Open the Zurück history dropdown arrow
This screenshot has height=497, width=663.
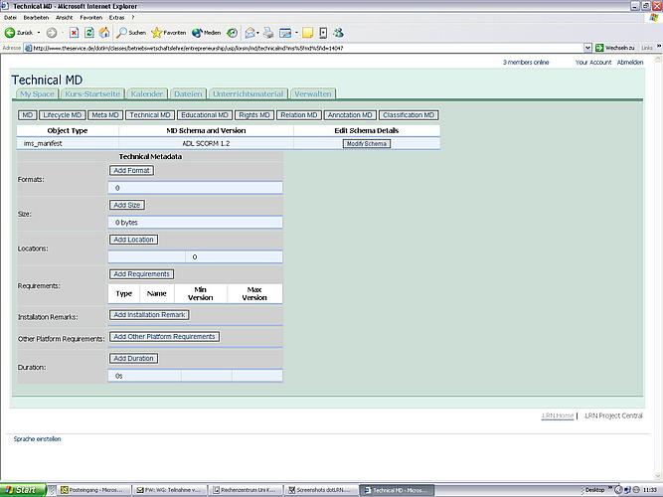39,33
